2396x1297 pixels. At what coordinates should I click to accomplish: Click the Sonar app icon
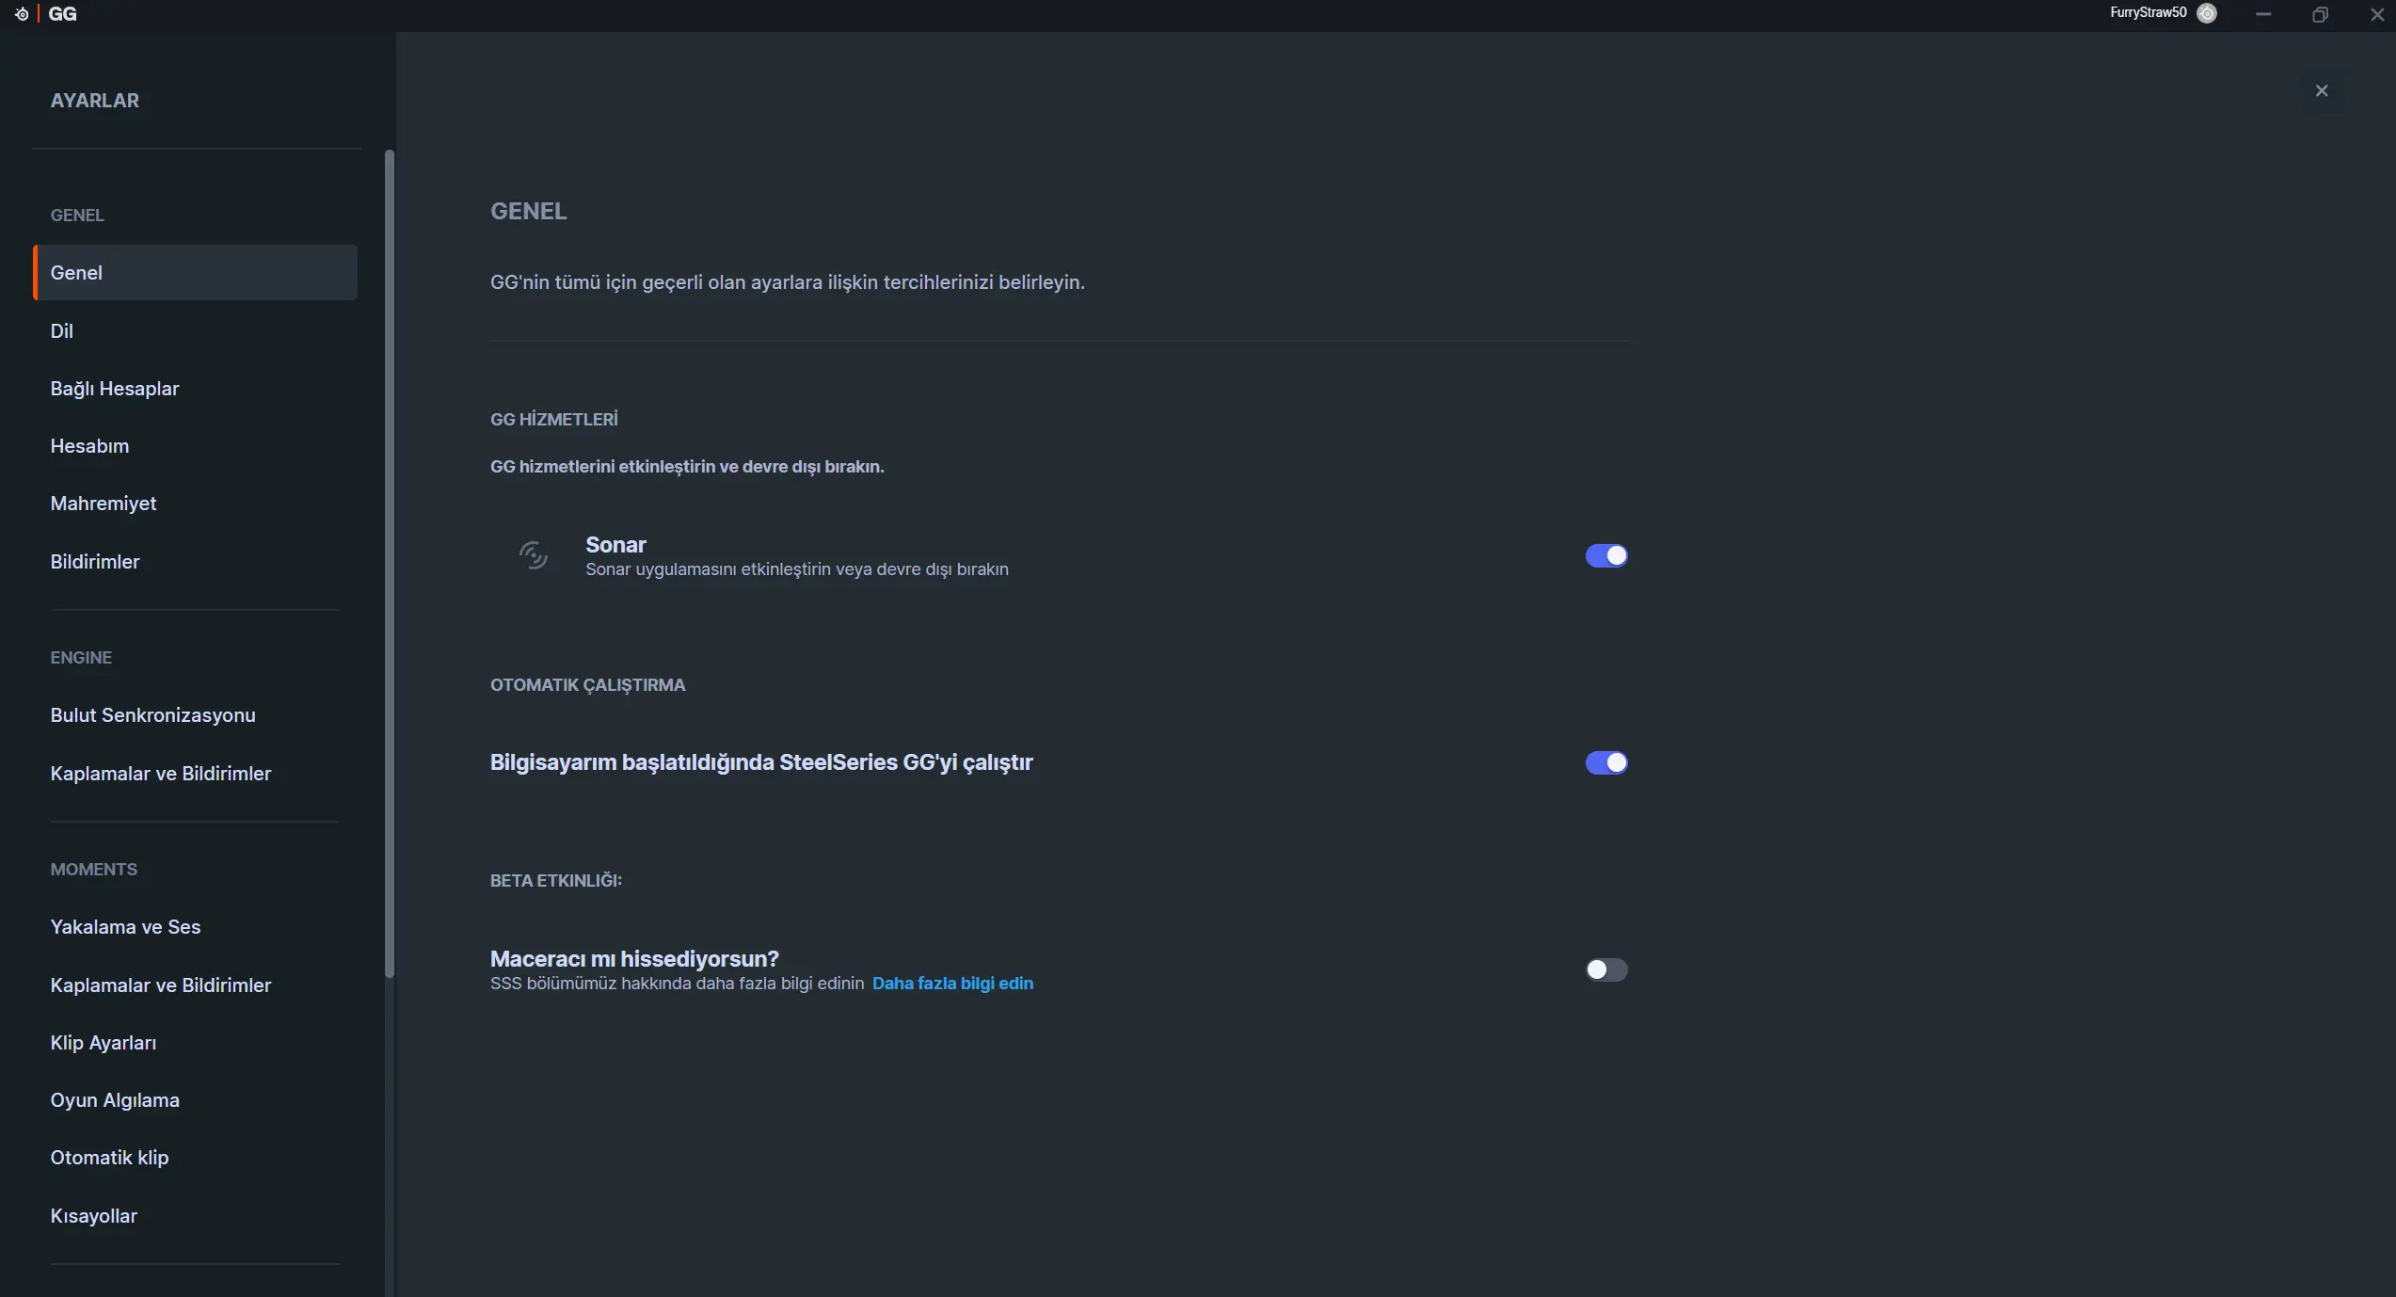pos(534,555)
